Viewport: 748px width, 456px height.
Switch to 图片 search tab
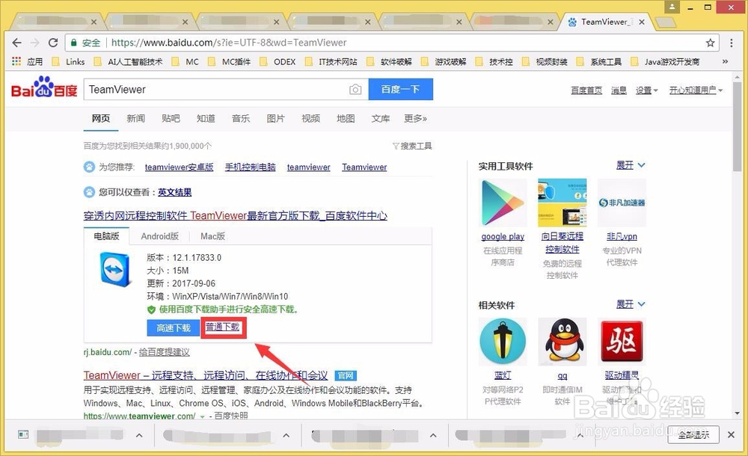pos(275,118)
